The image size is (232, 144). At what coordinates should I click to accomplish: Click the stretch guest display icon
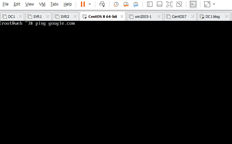coord(207,4)
